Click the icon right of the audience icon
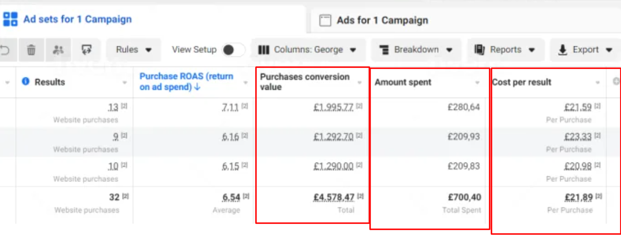This screenshot has height=236, width=621. (86, 50)
